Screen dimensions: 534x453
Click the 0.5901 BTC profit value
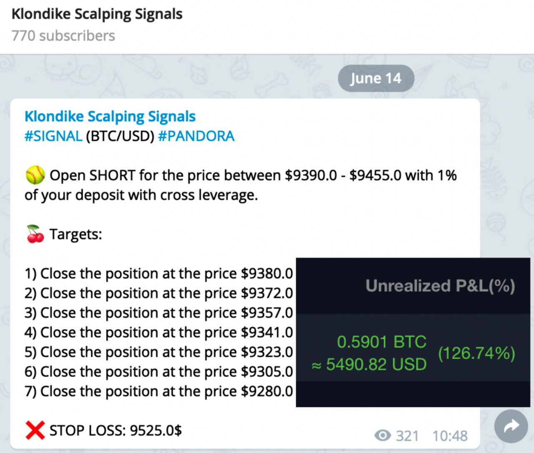tap(382, 342)
